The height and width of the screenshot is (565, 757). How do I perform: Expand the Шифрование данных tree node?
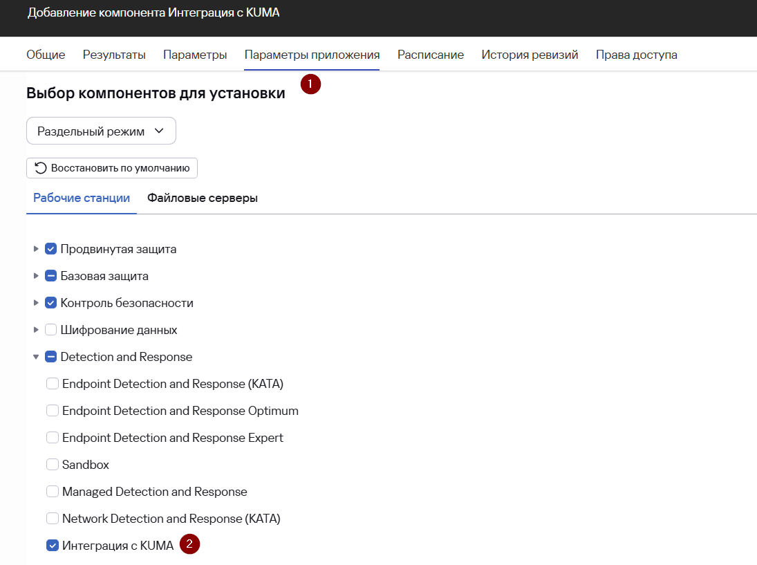click(36, 330)
